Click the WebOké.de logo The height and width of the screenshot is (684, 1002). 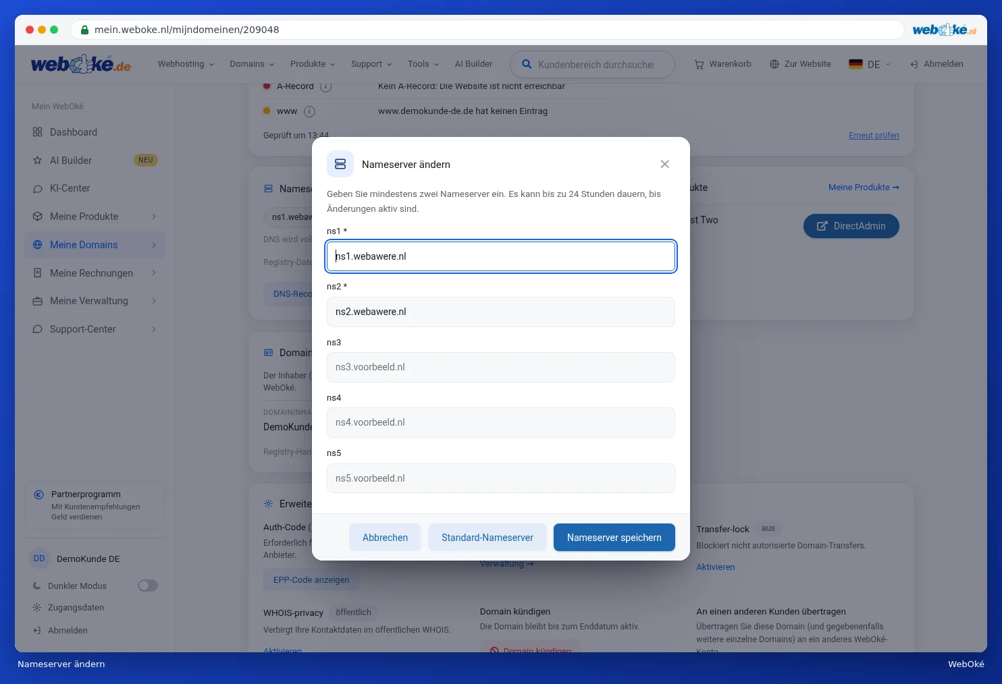pos(81,65)
